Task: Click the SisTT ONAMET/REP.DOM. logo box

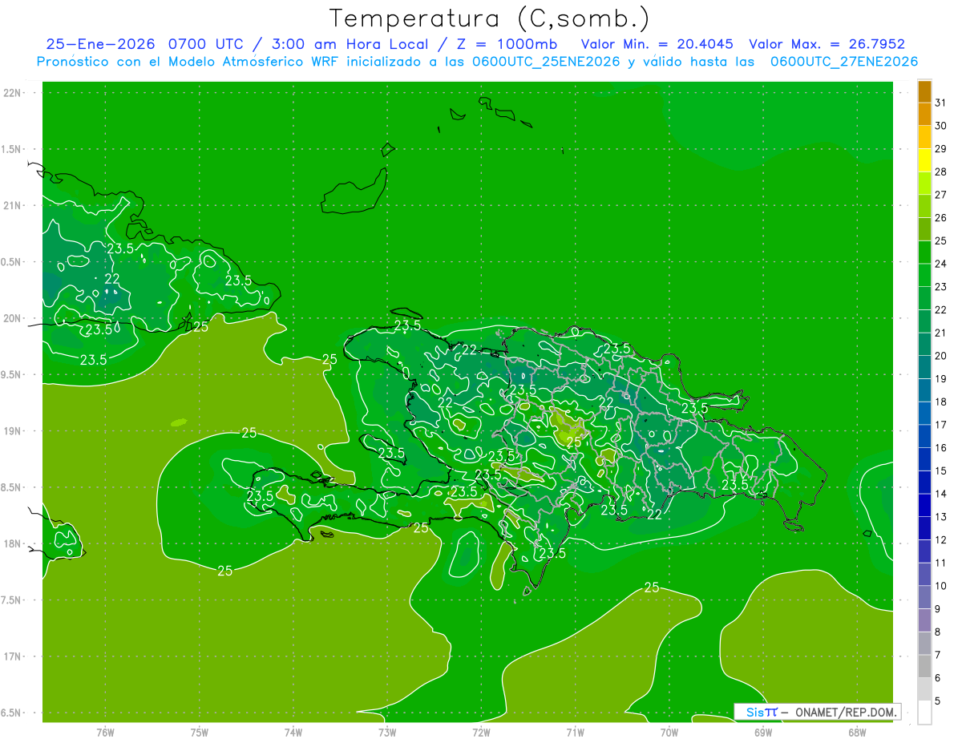Action: click(x=818, y=712)
